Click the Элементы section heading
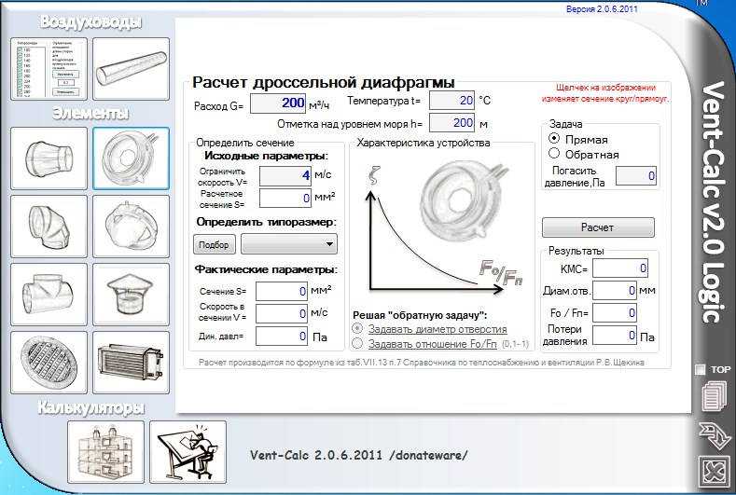The image size is (736, 495). 90,113
